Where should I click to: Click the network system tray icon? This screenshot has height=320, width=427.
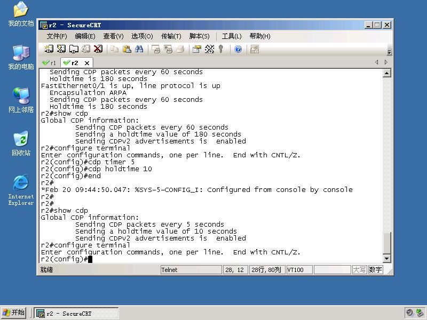(420, 313)
